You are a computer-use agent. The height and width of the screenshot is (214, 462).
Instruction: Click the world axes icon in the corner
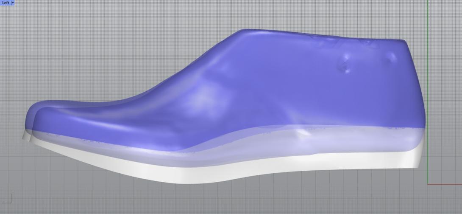[x=7, y=198]
